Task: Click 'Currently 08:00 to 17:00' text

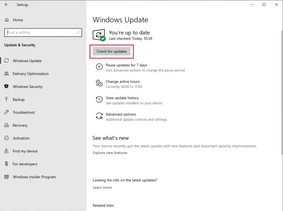Action: click(124, 86)
